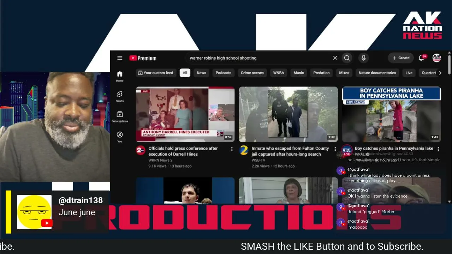452x254 pixels.
Task: Click the WSB-TV channel avatar
Action: (244, 151)
